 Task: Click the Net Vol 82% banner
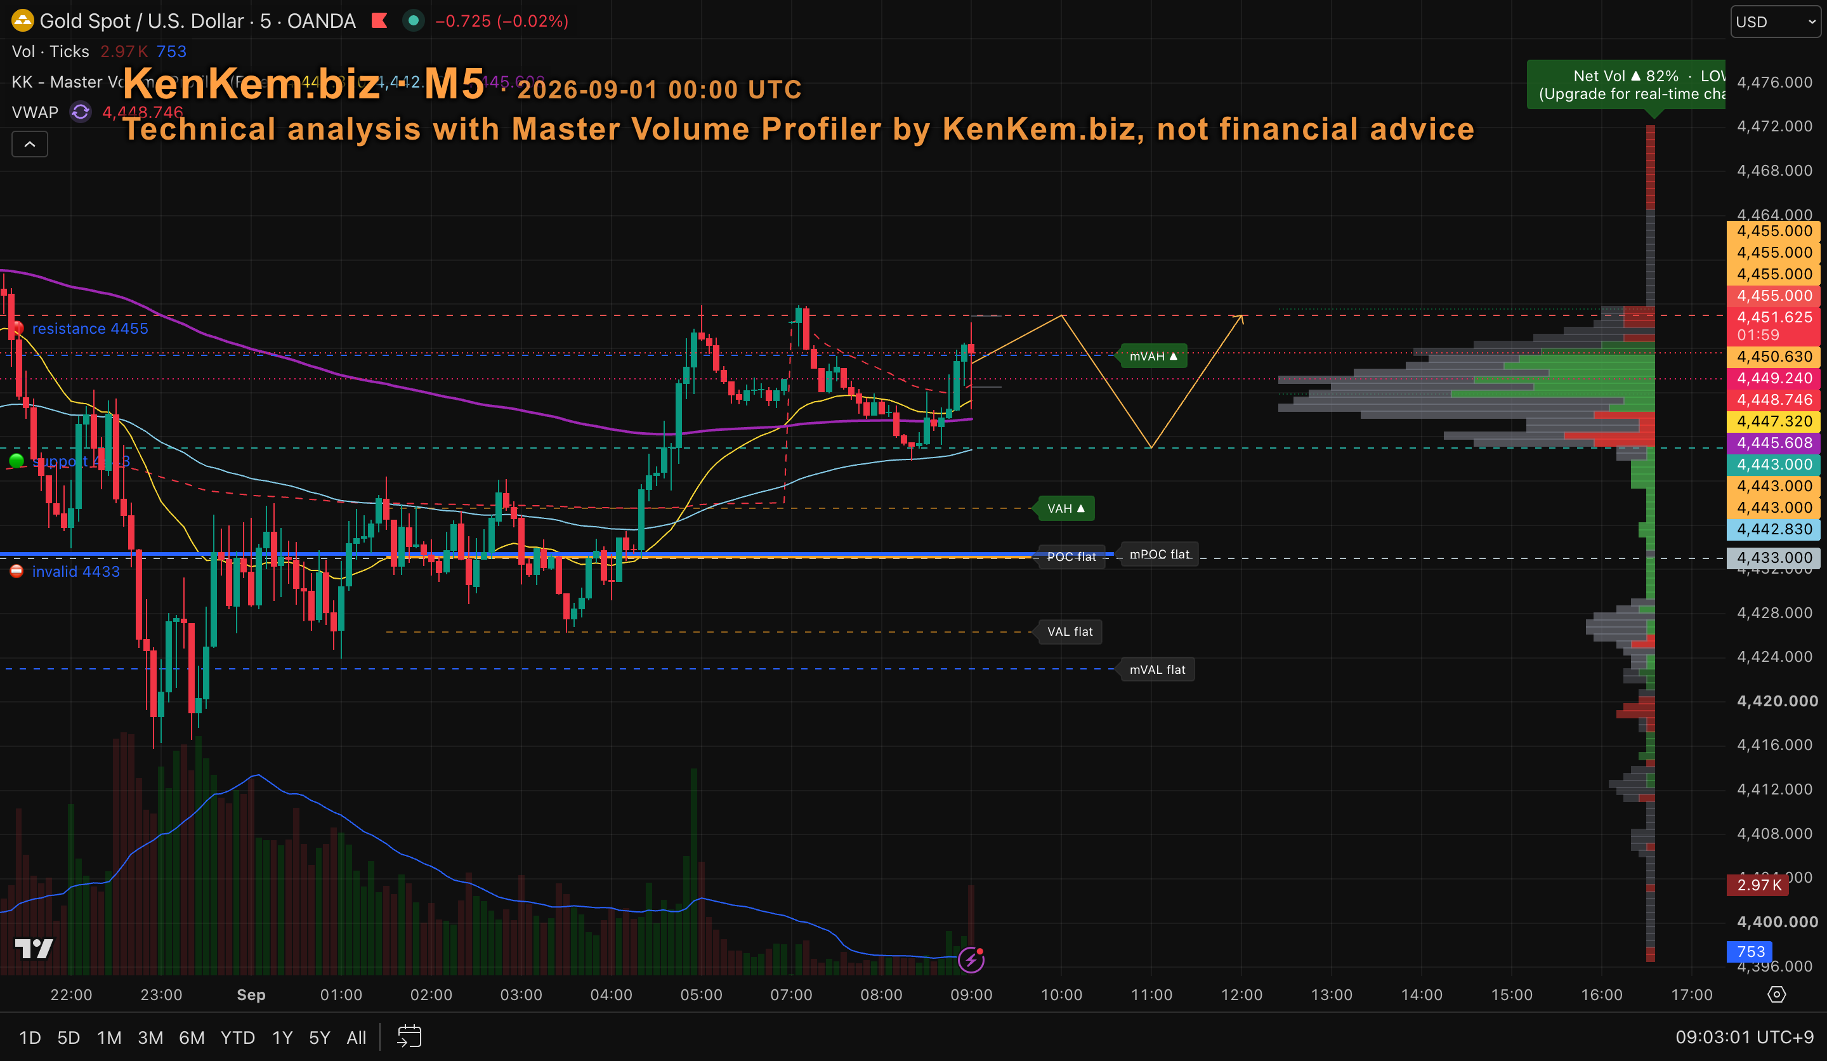(1626, 85)
